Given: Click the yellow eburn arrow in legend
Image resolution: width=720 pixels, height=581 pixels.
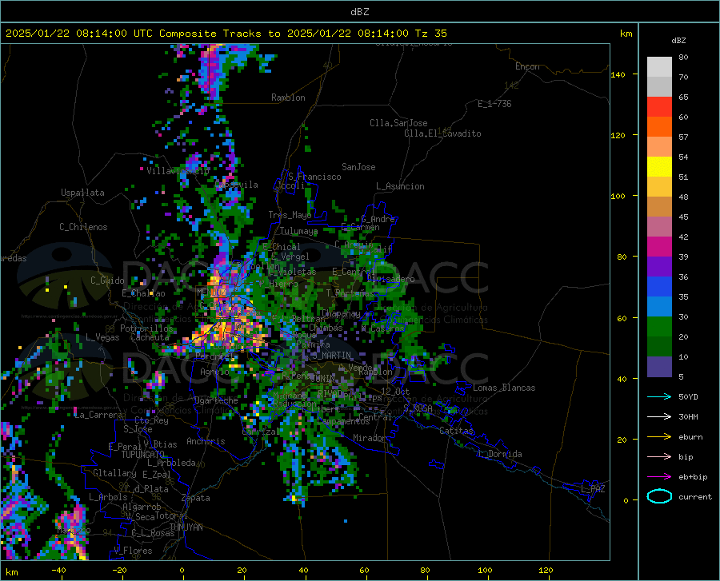Looking at the screenshot, I should point(659,436).
